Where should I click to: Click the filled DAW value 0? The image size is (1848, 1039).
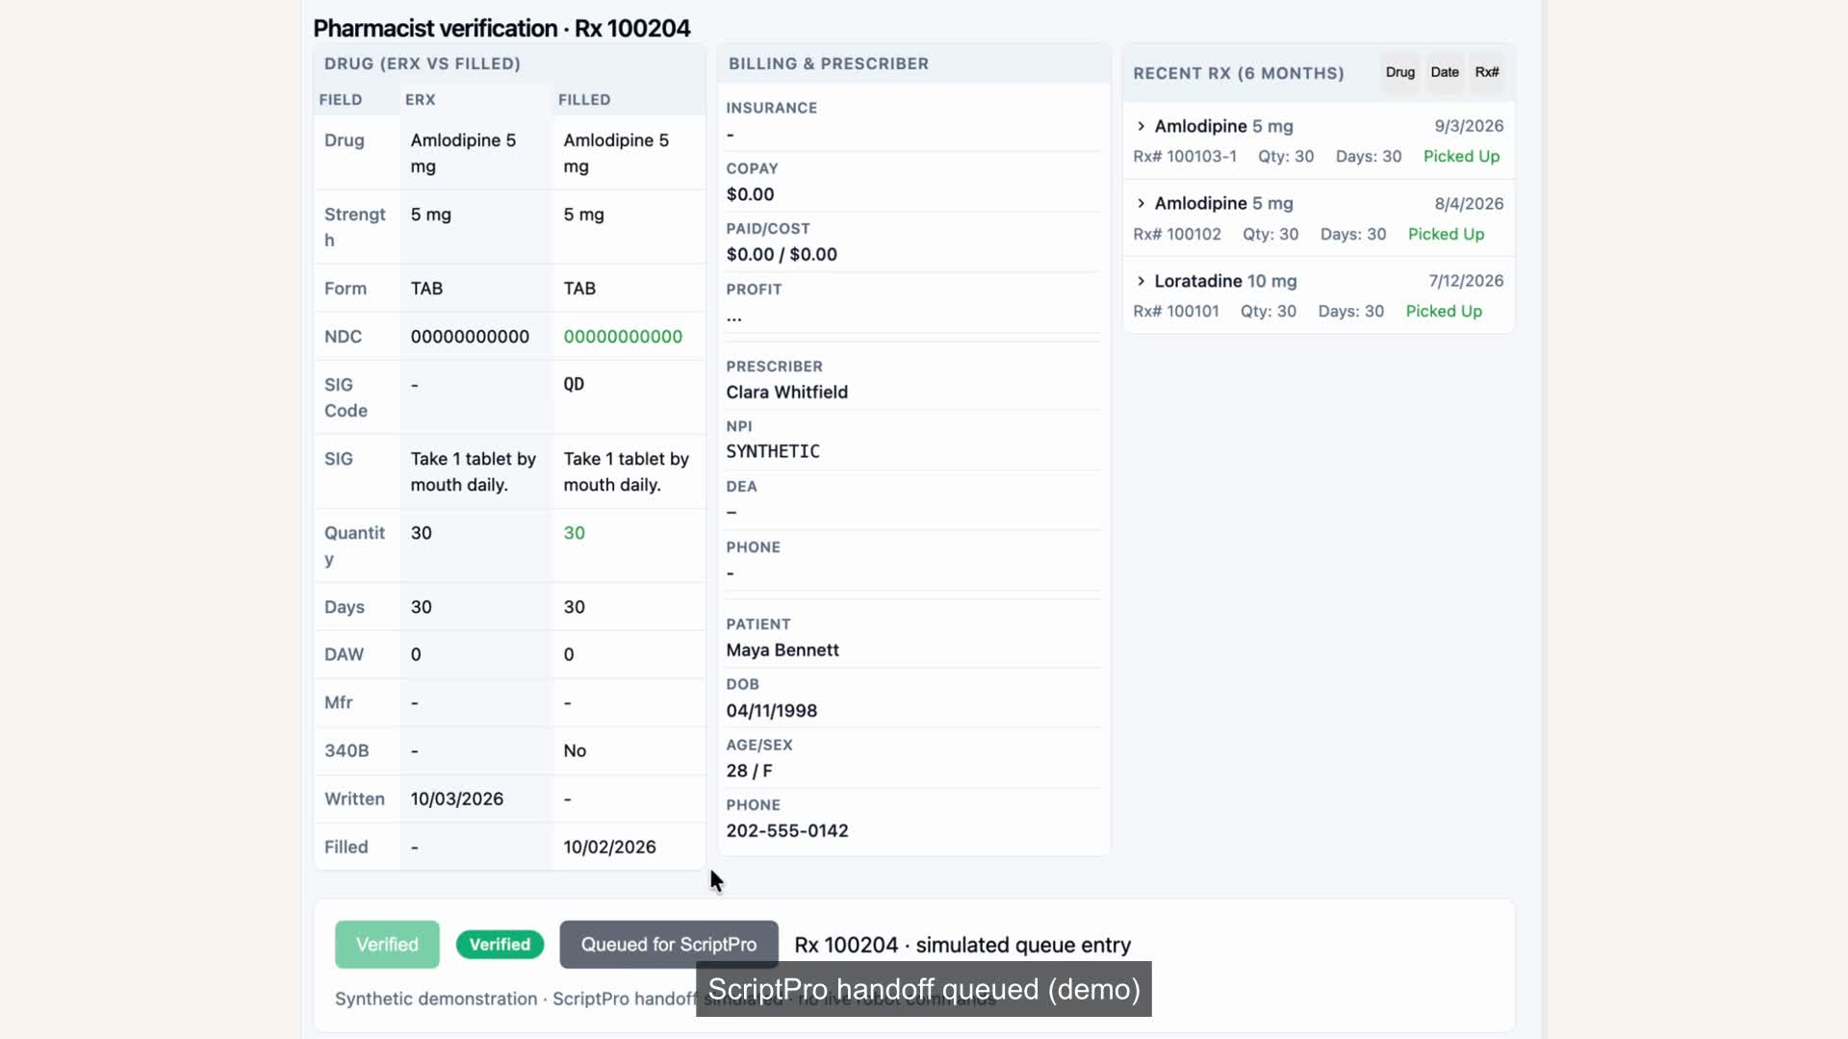click(x=568, y=655)
